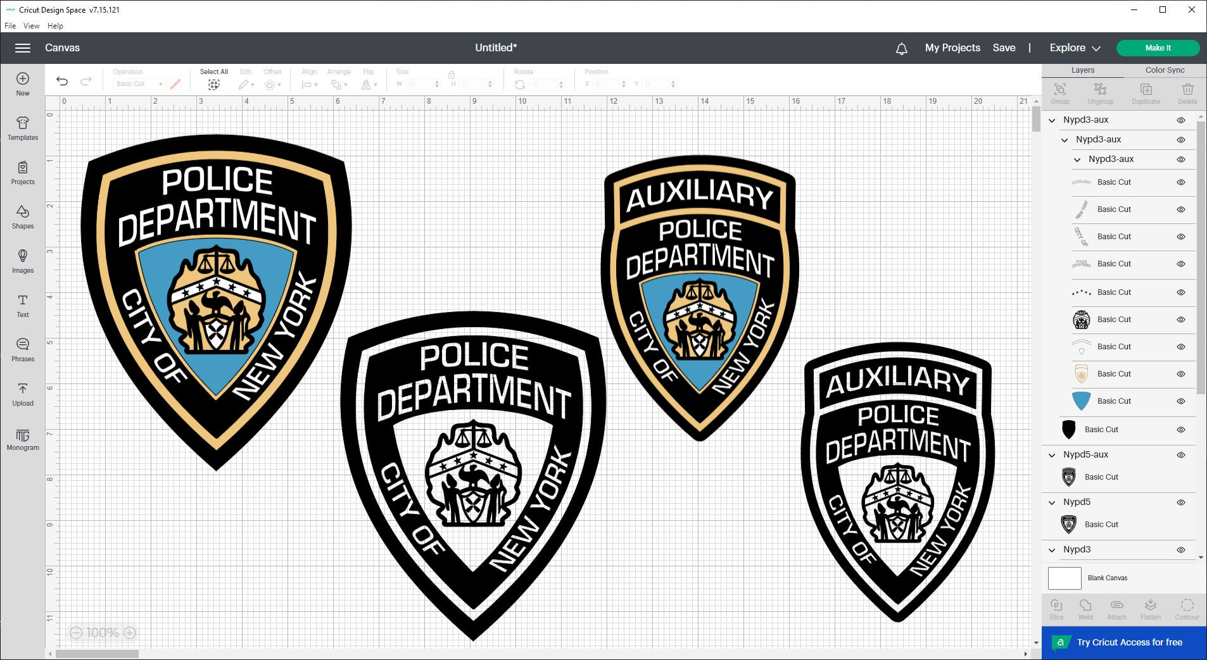Hide the black shield Basic Cut layer
The image size is (1207, 660).
point(1181,430)
